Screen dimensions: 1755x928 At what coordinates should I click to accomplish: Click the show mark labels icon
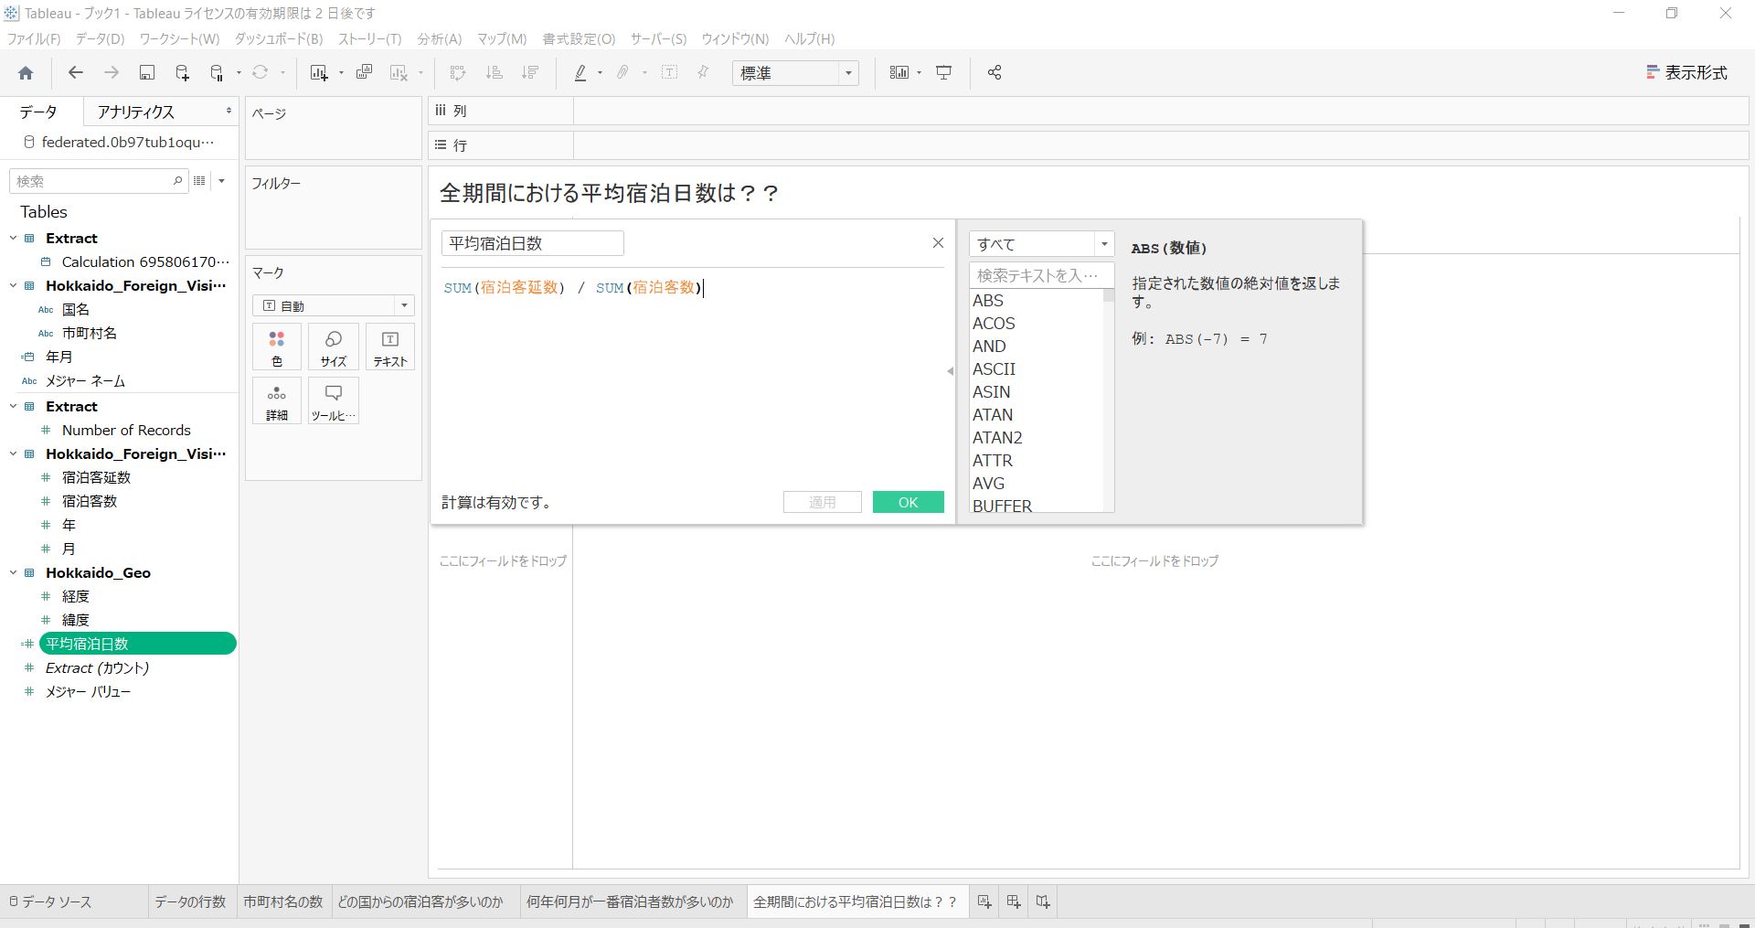(x=669, y=73)
